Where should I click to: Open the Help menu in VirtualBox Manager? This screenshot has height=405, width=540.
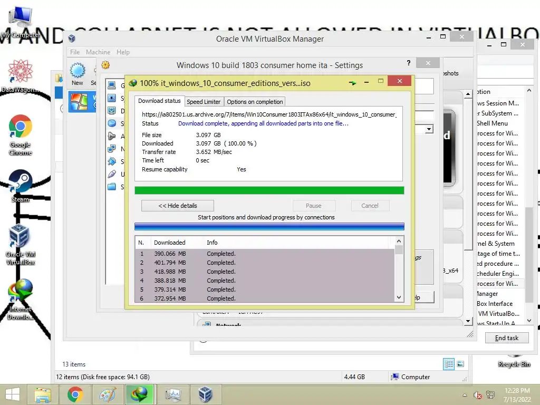[123, 52]
